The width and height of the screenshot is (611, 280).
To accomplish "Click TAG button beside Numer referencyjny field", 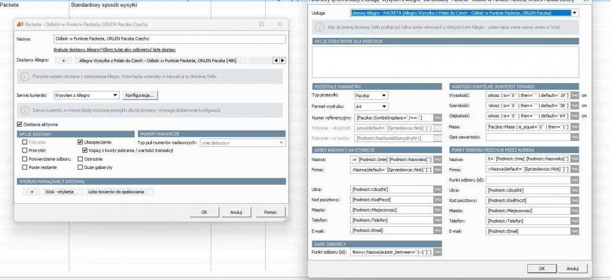I will point(437,118).
